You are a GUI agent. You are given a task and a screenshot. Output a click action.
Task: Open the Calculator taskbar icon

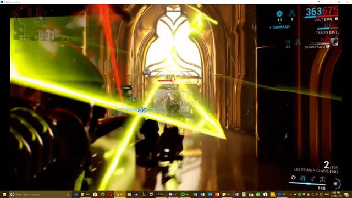click(x=244, y=194)
